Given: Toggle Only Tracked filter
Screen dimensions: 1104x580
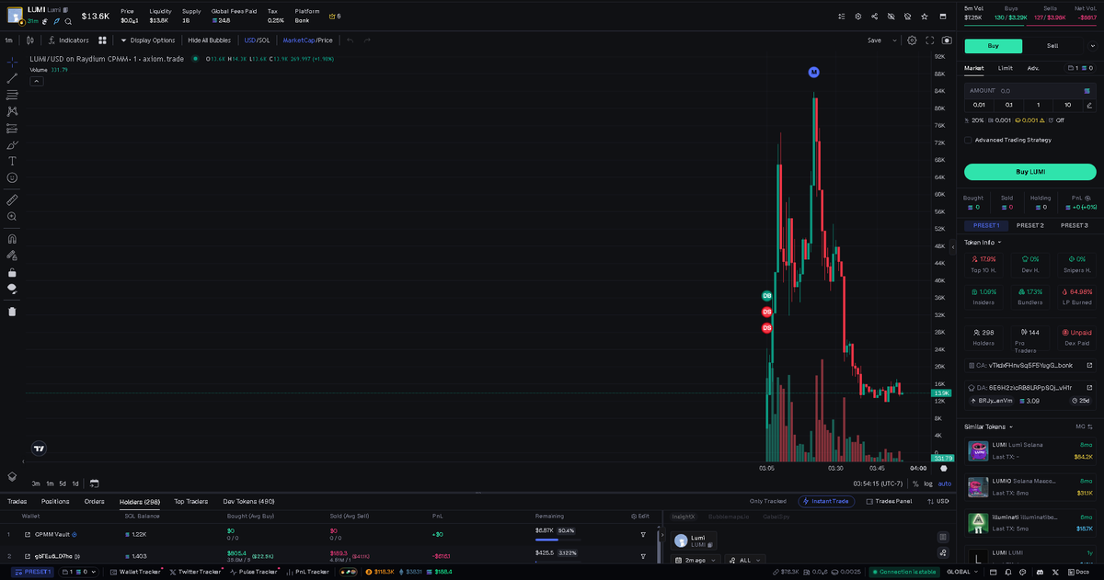Looking at the screenshot, I should [769, 501].
